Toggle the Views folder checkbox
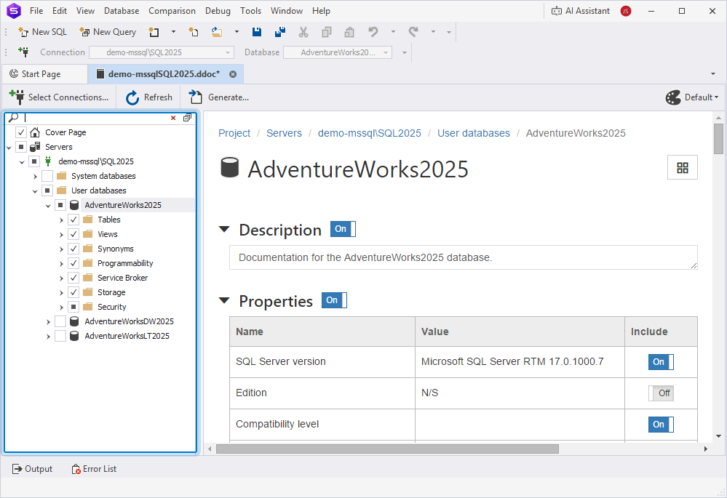This screenshot has width=727, height=498. coord(74,234)
